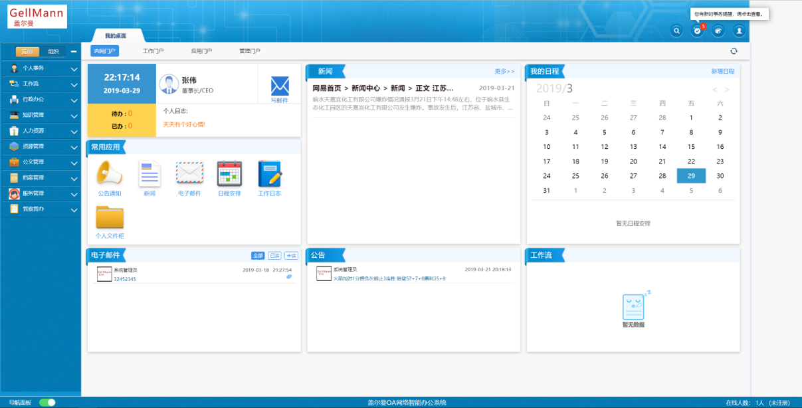Click the search magnifier icon in header
The image size is (802, 408).
tap(676, 31)
